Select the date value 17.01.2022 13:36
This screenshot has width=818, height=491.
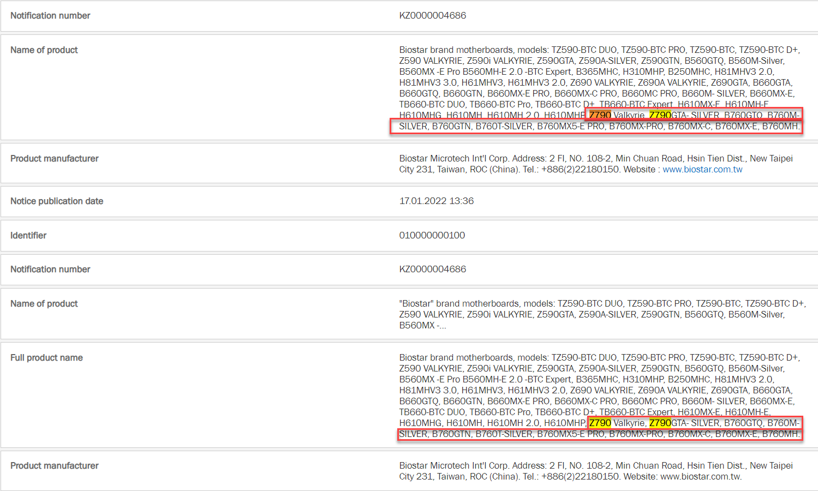coord(437,201)
